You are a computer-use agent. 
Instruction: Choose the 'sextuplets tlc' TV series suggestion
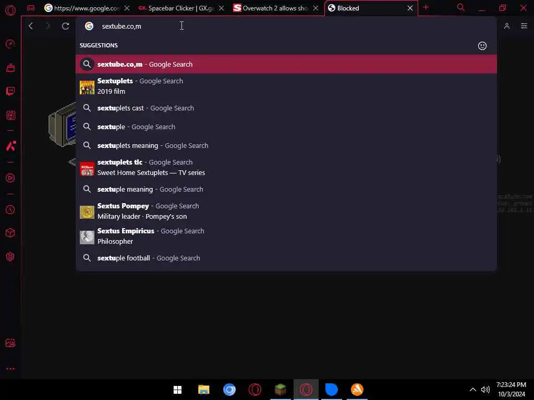286,168
